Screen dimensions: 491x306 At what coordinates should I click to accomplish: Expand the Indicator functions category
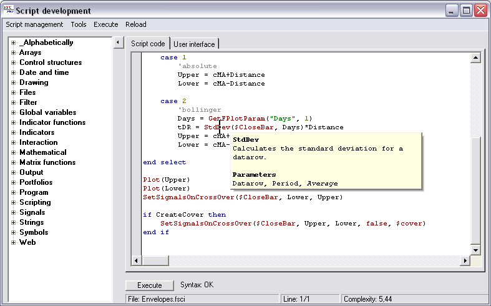(x=13, y=122)
